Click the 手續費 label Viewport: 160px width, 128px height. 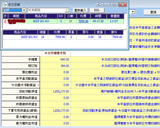[x=34, y=60]
